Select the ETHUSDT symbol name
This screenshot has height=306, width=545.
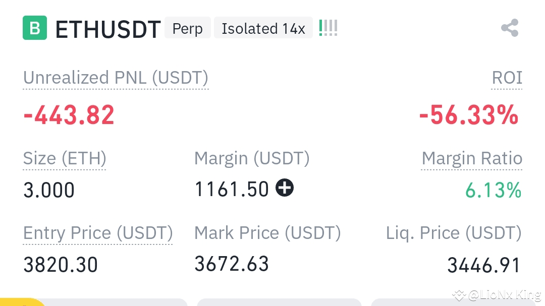[107, 29]
